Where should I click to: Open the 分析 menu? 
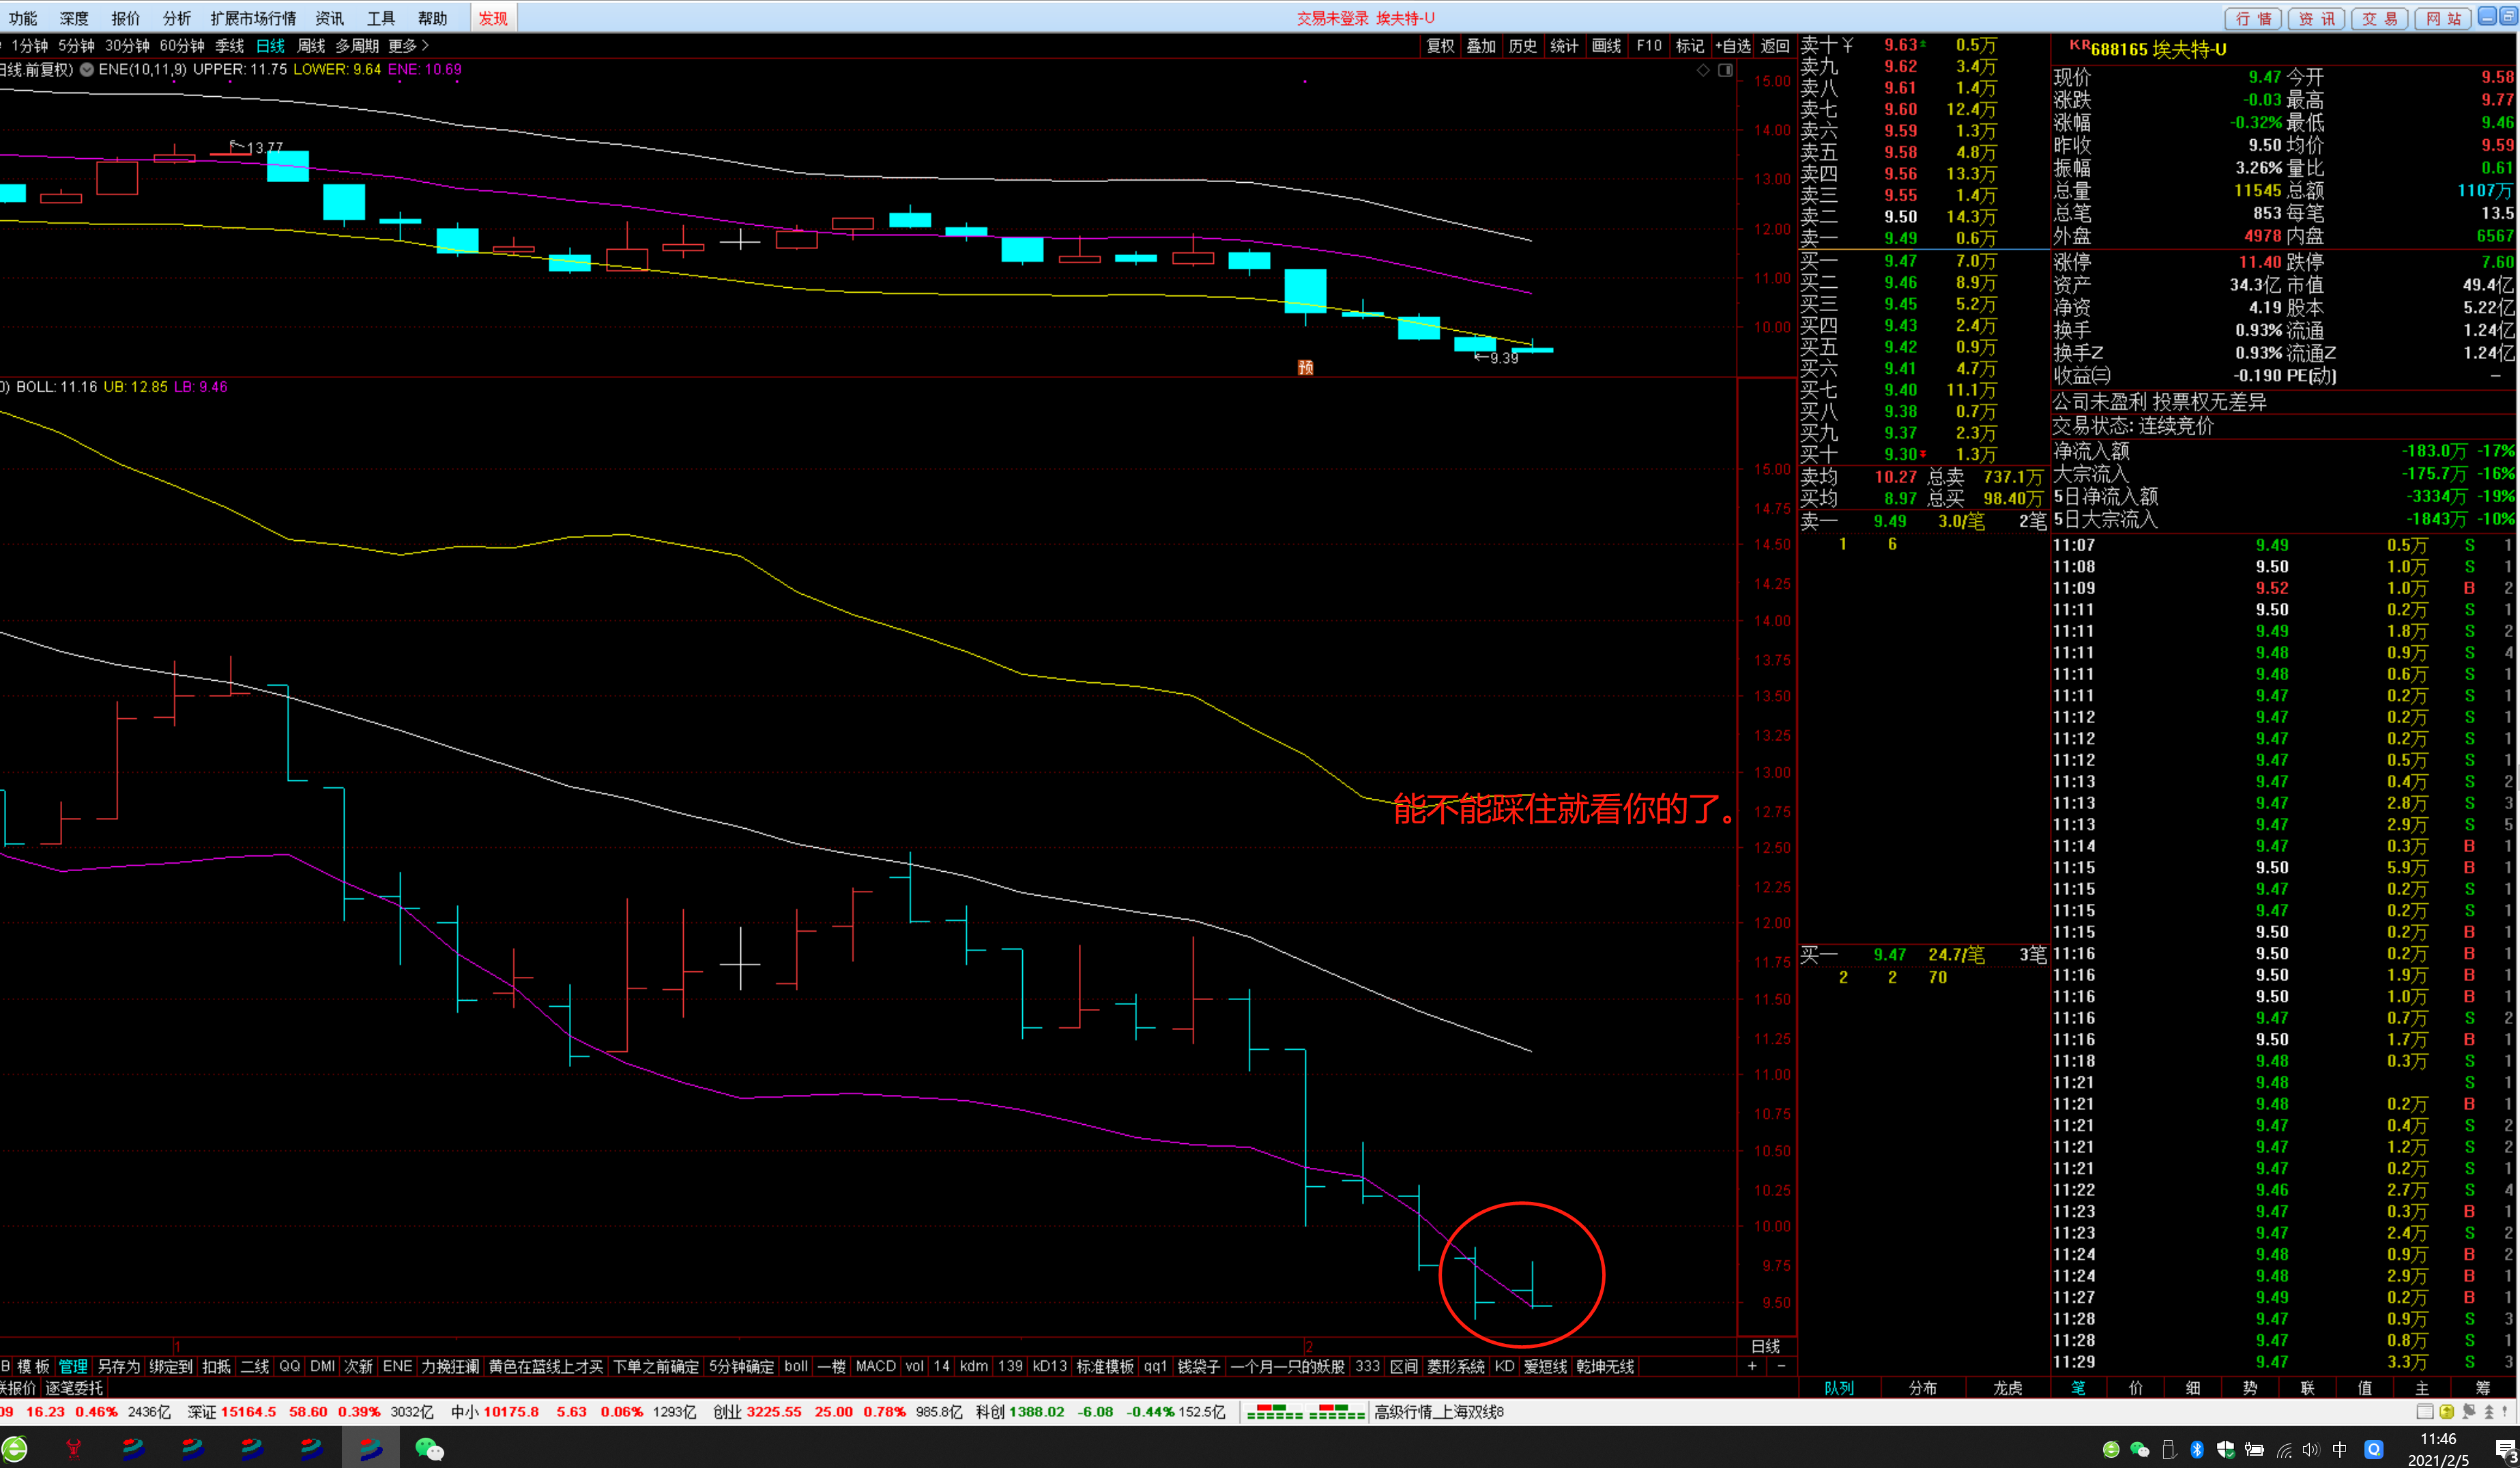click(x=177, y=18)
